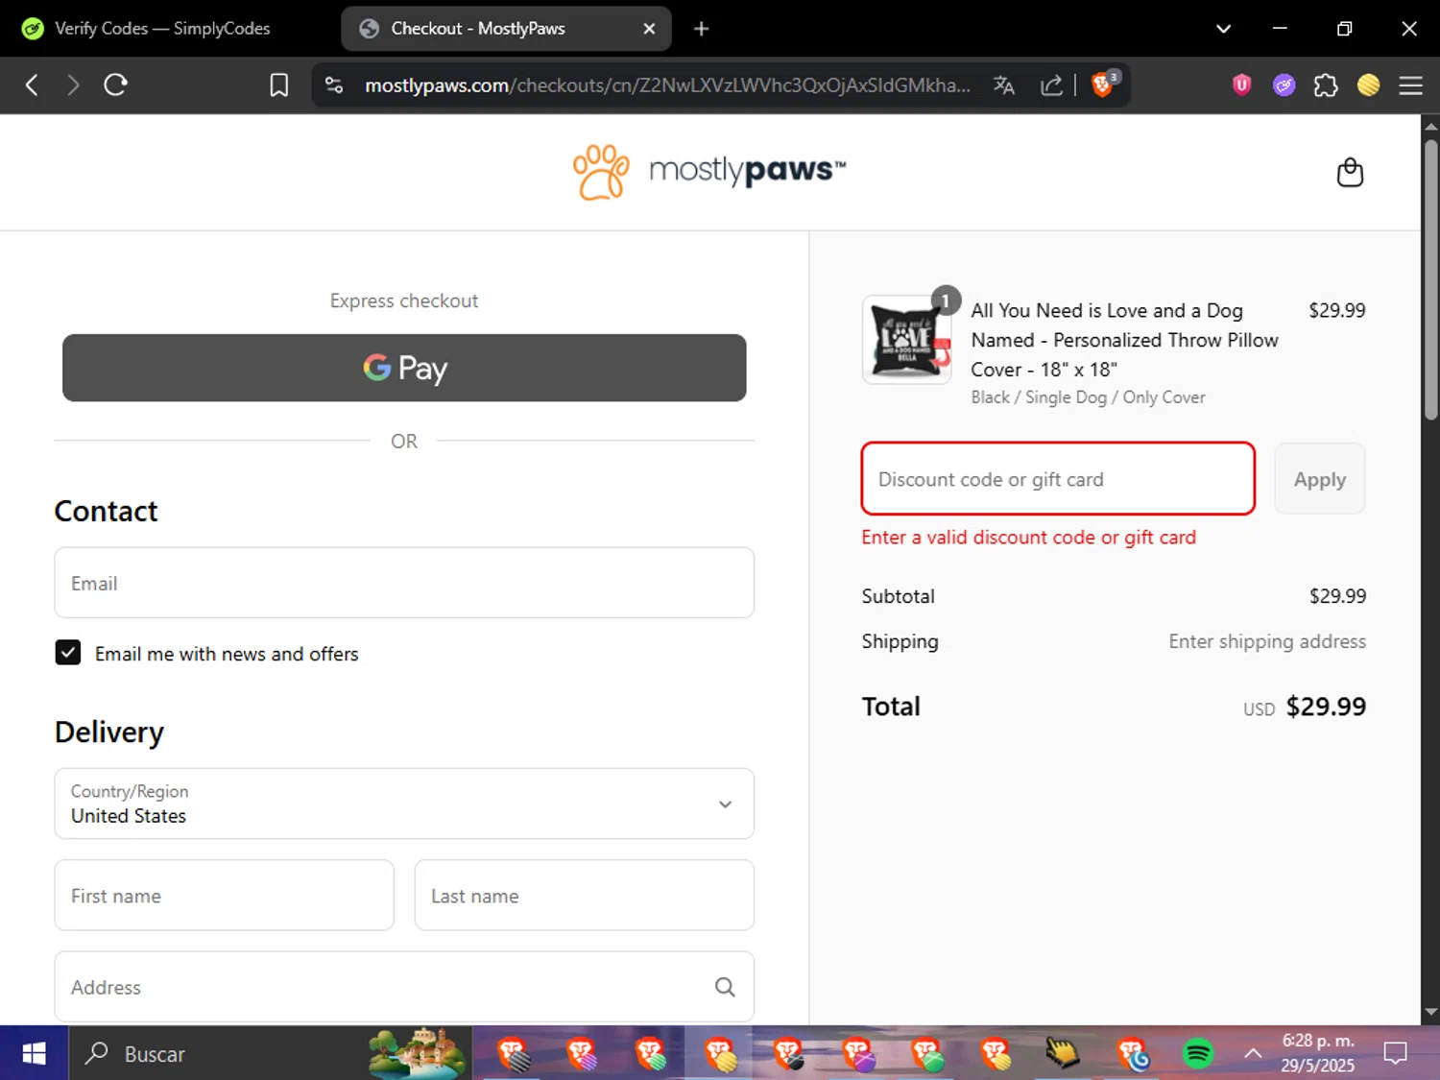Click the URL in the address bar
The width and height of the screenshot is (1440, 1080).
667,85
